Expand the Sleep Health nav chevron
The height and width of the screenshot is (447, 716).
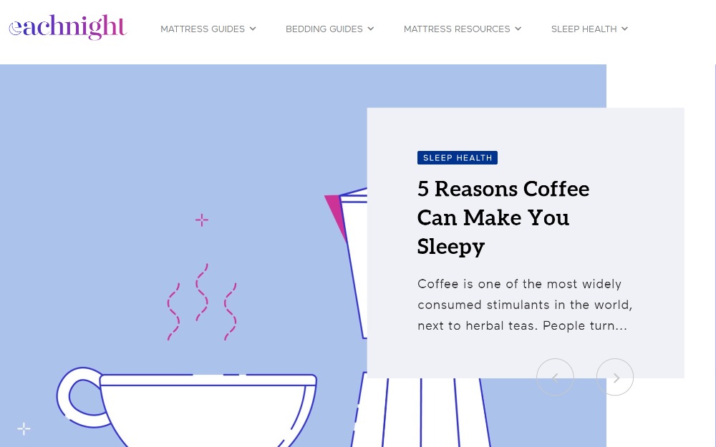click(624, 29)
